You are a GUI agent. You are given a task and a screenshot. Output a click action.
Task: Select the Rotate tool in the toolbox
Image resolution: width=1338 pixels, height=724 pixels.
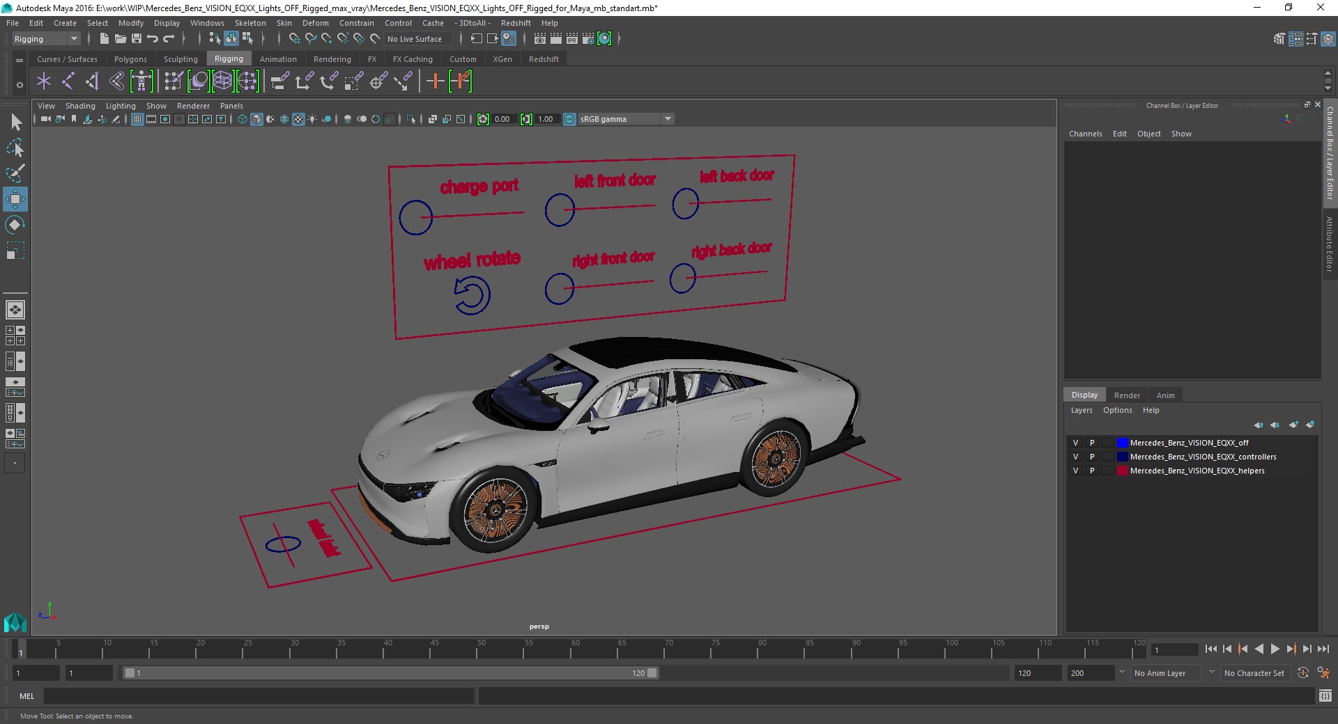point(15,225)
